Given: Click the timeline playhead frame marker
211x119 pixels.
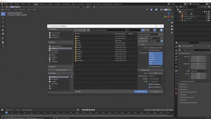Looking at the screenshot, I should point(6,112).
